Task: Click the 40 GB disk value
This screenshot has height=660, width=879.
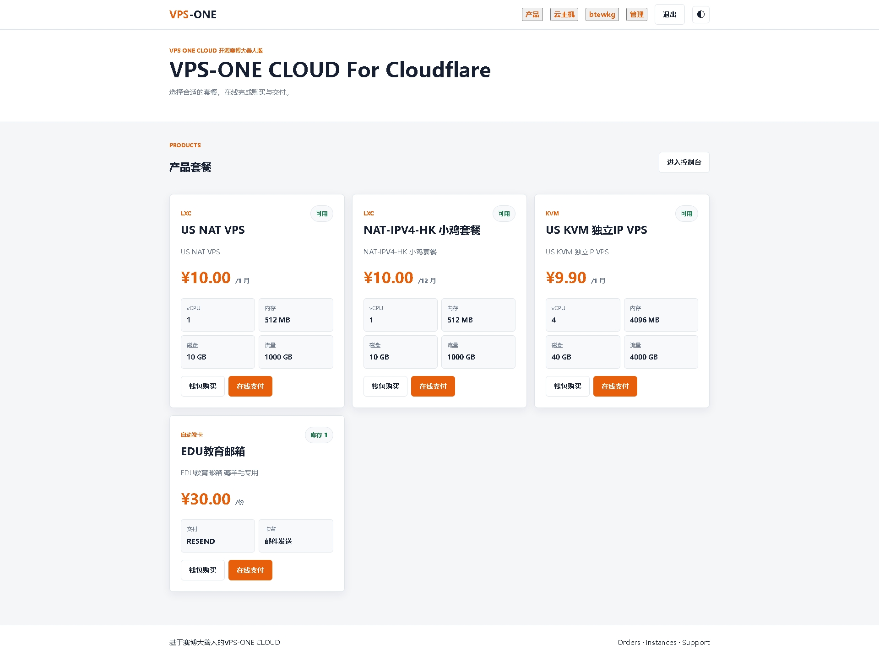Action: click(x=561, y=357)
